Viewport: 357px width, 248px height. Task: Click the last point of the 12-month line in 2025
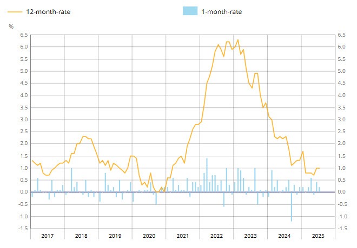320,168
